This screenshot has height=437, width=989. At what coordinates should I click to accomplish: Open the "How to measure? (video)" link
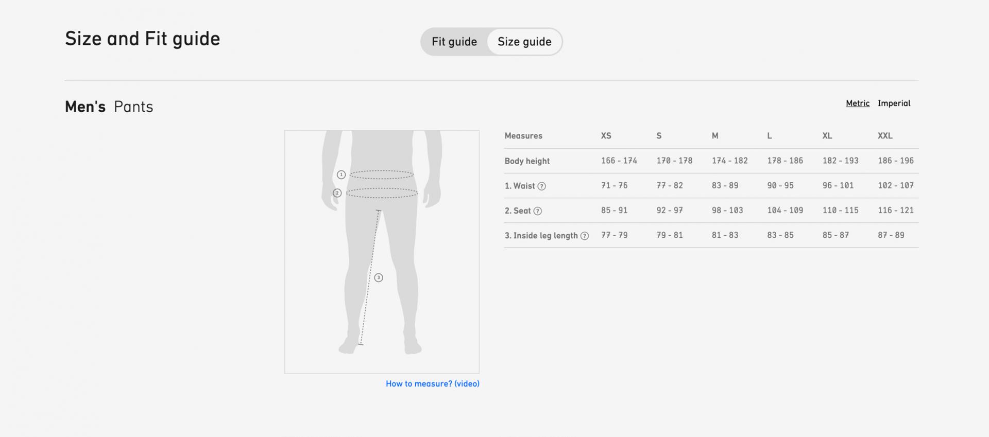[432, 383]
